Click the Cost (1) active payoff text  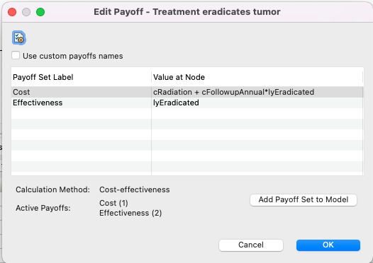tap(113, 203)
